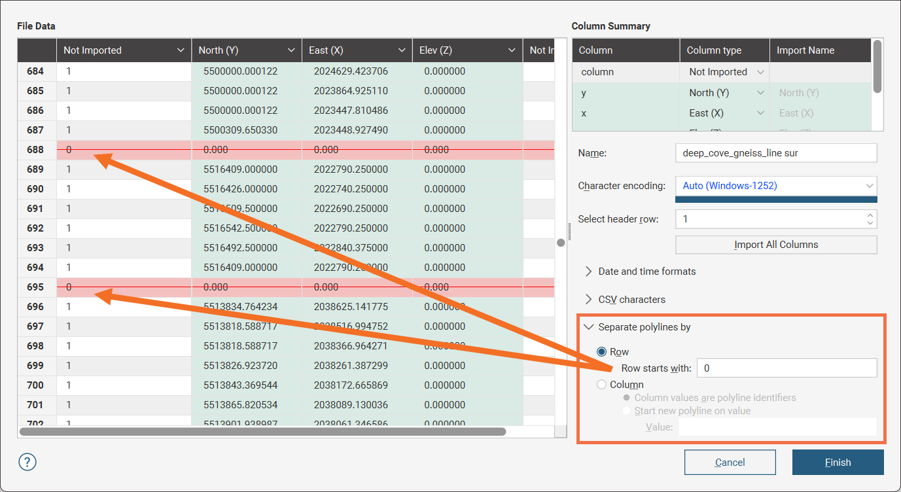Select the Column radio button
Image resolution: width=901 pixels, height=492 pixels.
[602, 385]
